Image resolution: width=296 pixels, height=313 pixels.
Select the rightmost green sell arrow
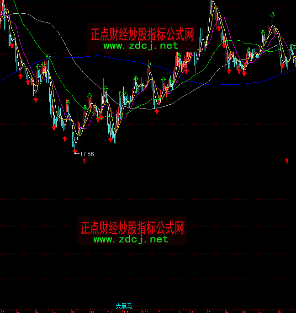292,48
